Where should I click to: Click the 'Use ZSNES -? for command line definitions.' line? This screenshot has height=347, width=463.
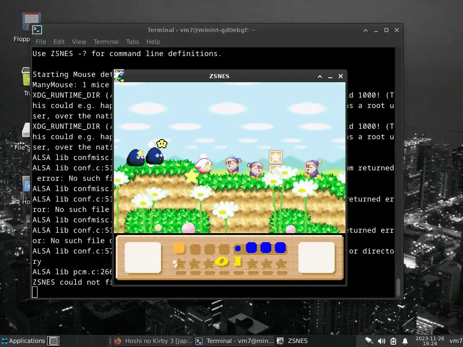coord(127,53)
